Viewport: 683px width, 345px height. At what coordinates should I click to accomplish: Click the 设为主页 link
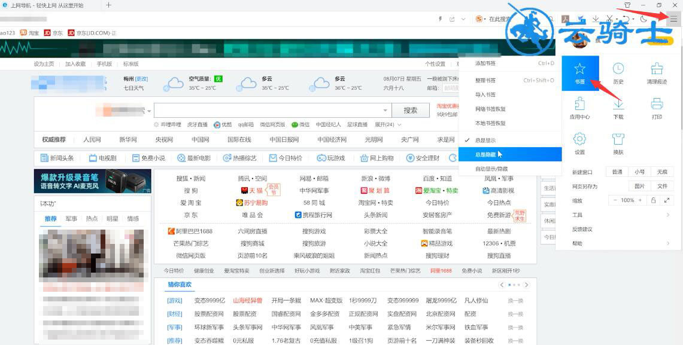point(44,63)
